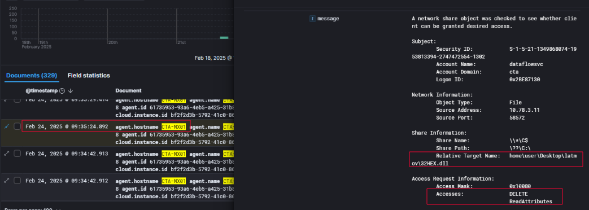
Task: Click the Share Path value \??\C:\
Action: point(520,148)
